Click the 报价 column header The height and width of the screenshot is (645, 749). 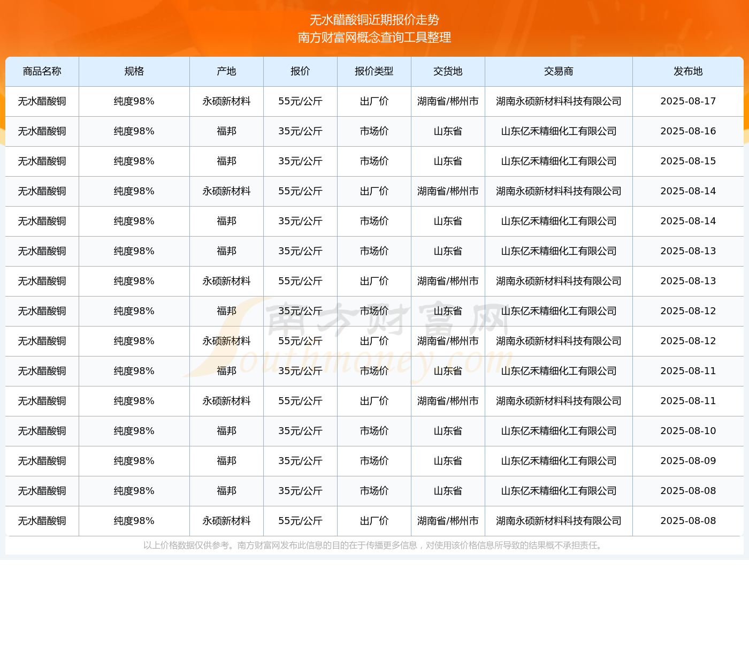coord(300,71)
